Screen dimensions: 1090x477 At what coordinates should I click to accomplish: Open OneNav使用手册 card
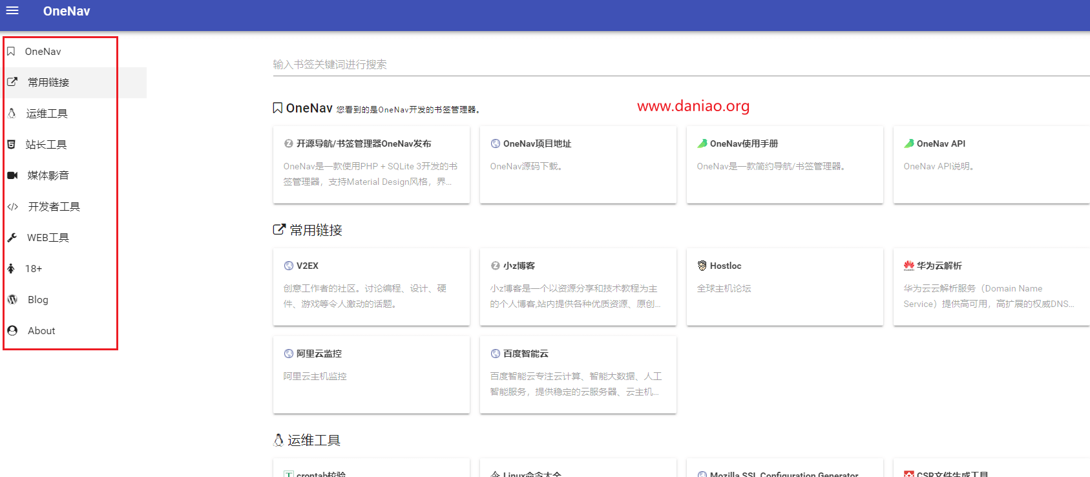pyautogui.click(x=785, y=165)
